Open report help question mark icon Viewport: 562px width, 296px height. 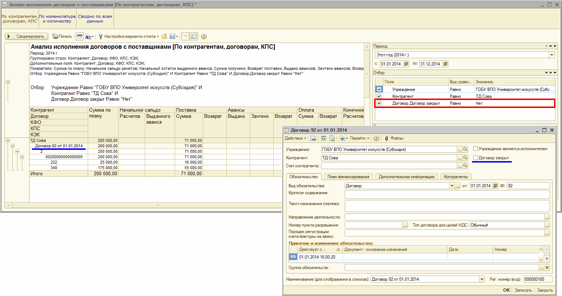[204, 36]
